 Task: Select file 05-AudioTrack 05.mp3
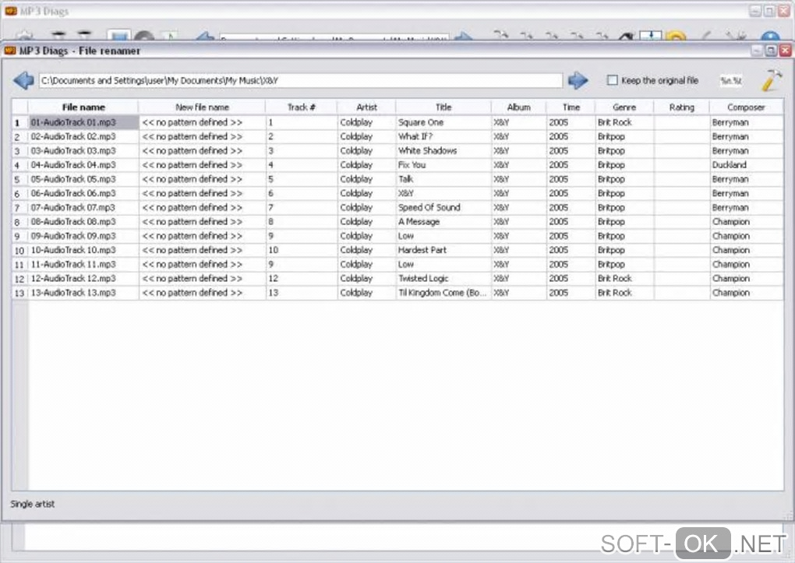(x=83, y=179)
